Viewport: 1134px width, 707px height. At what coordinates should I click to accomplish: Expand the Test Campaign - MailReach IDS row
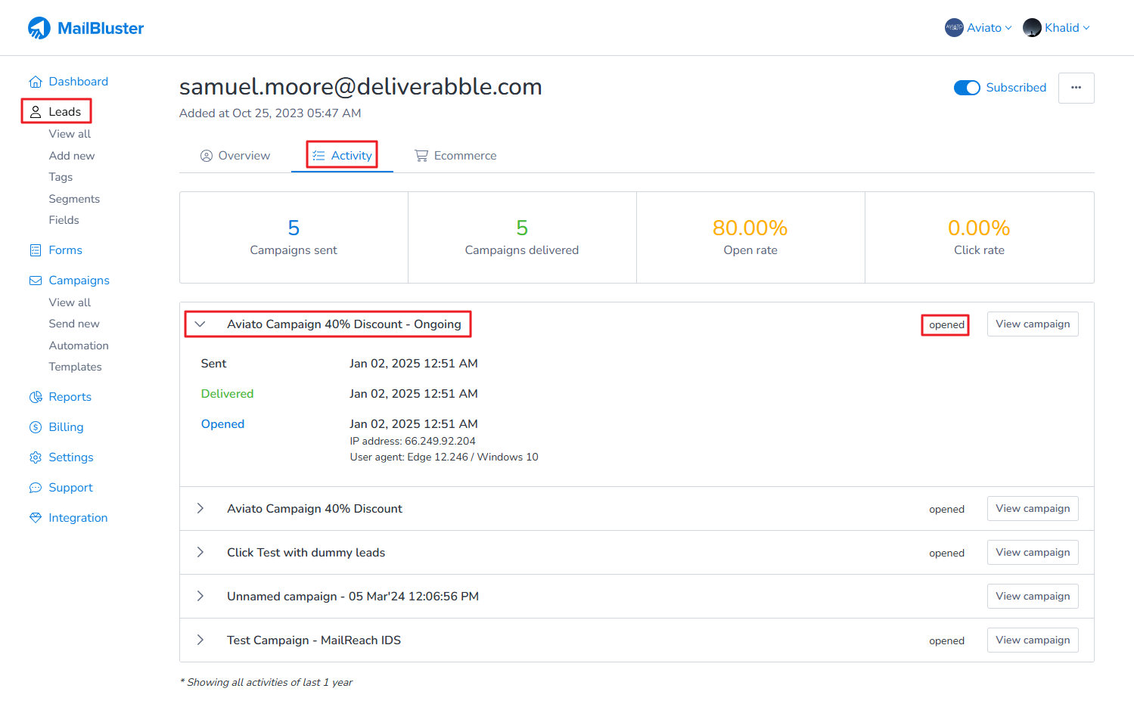click(200, 640)
